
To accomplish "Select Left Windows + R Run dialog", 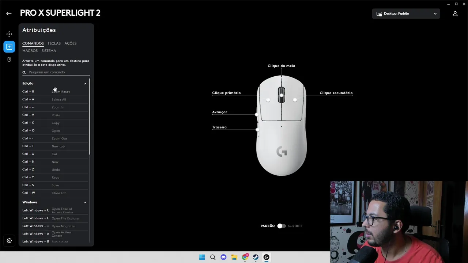I will [55, 241].
